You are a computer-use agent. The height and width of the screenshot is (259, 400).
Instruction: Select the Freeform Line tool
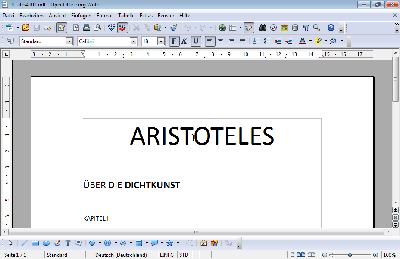point(57,243)
